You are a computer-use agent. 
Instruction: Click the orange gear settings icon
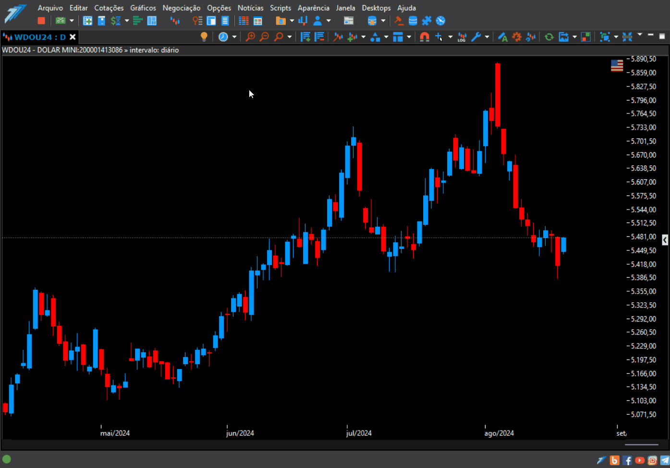point(517,37)
